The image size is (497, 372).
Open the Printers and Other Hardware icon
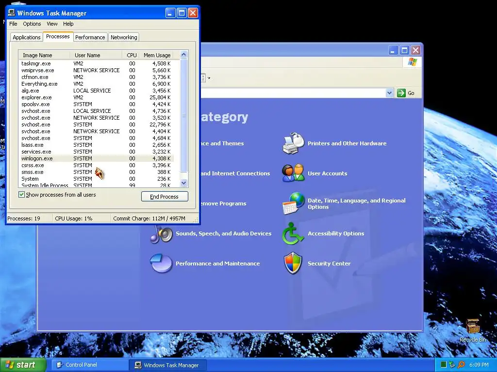click(x=293, y=143)
